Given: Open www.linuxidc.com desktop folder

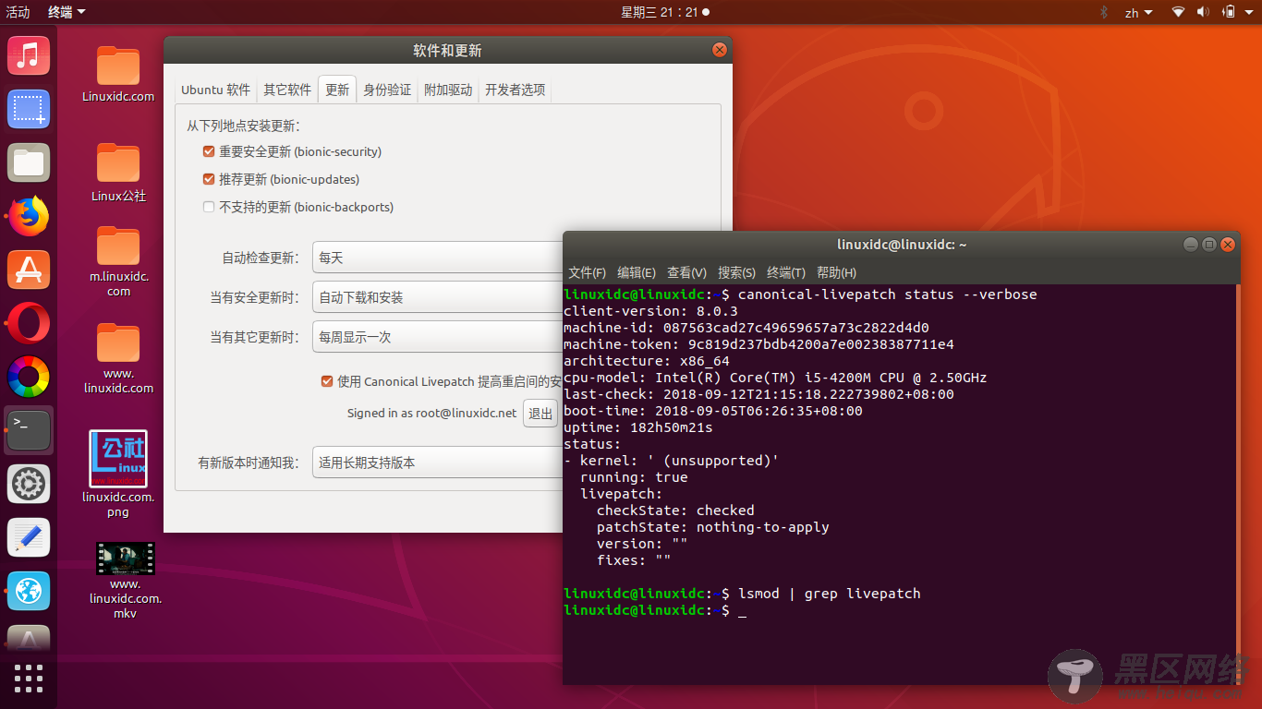Looking at the screenshot, I should pyautogui.click(x=118, y=358).
